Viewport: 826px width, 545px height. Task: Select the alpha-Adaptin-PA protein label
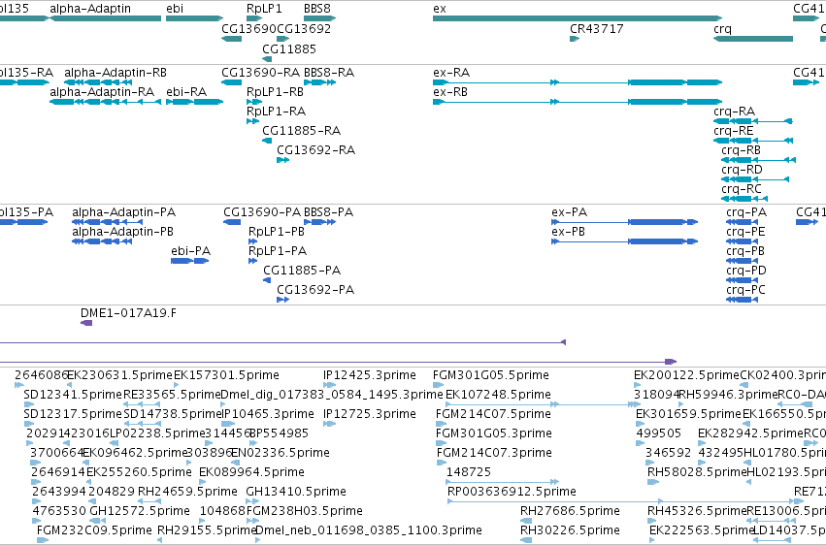point(124,212)
